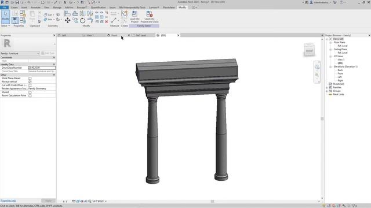Toggle the Work Plane-Based checkbox
371x208 pixels.
tap(30, 79)
